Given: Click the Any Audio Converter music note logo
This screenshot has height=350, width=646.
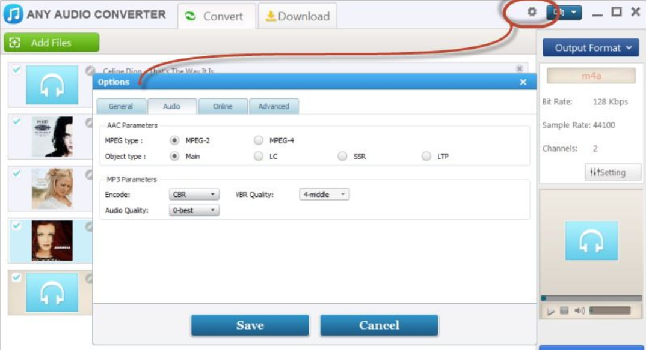Looking at the screenshot, I should point(13,14).
